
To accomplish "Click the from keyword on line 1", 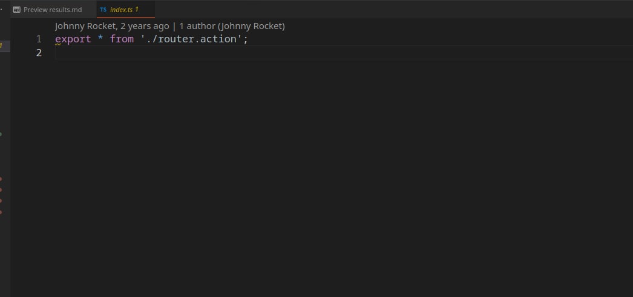I will pos(122,39).
